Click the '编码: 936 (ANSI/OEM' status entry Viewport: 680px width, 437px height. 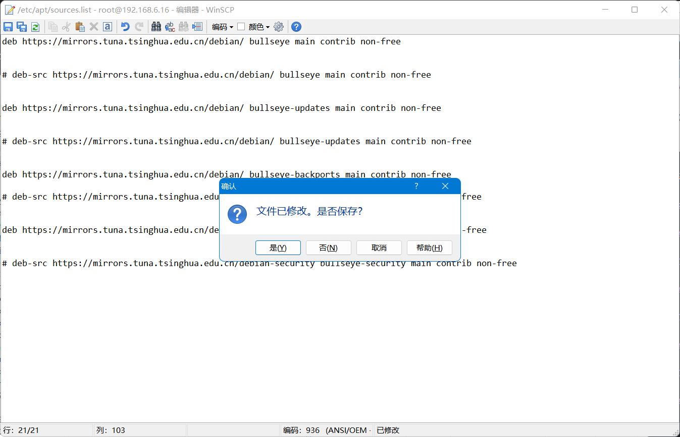point(326,430)
